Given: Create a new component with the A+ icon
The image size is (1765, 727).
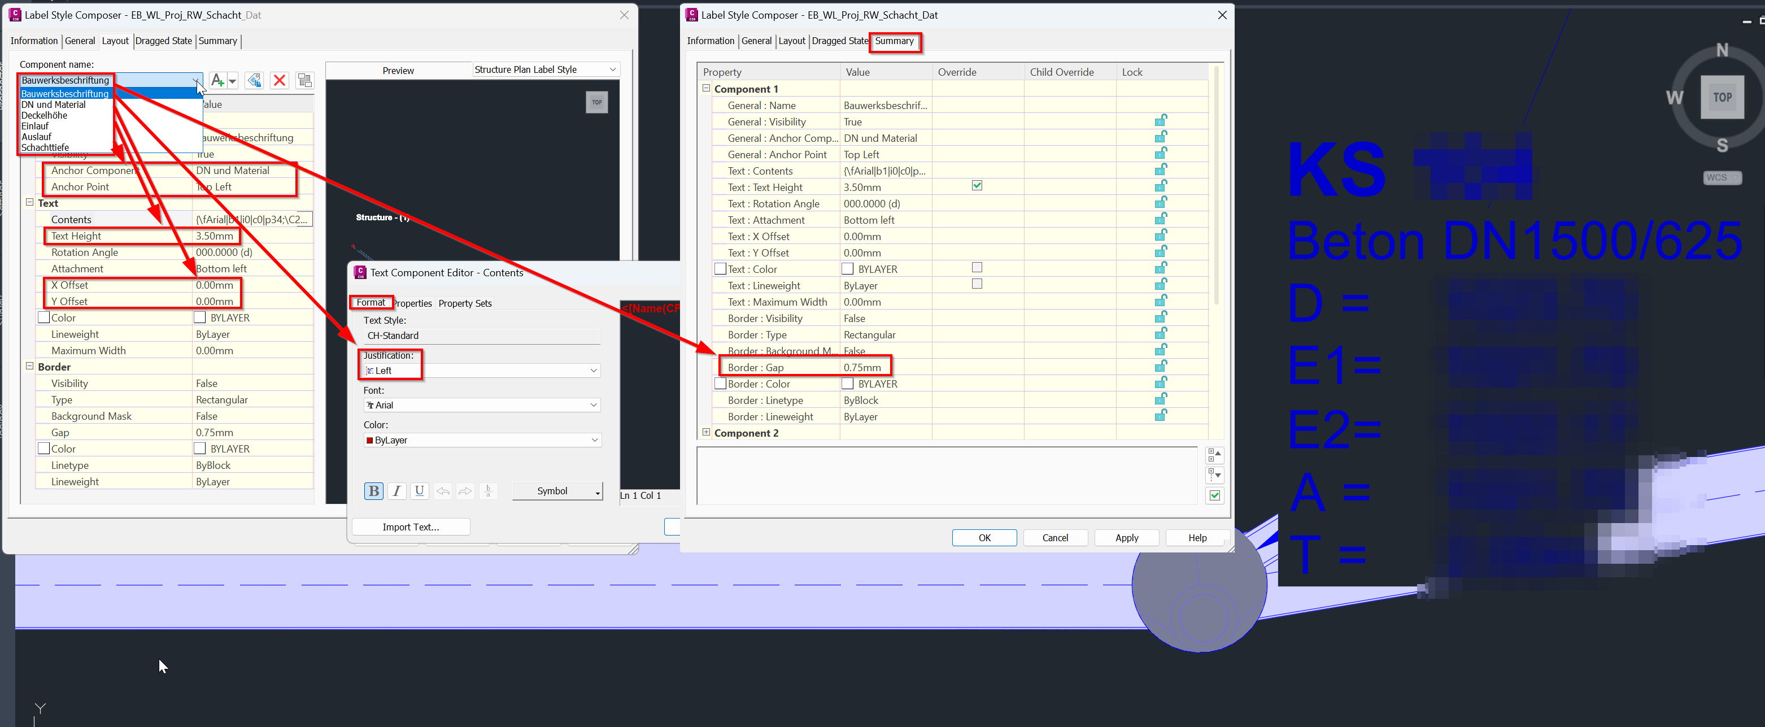Looking at the screenshot, I should [x=217, y=80].
